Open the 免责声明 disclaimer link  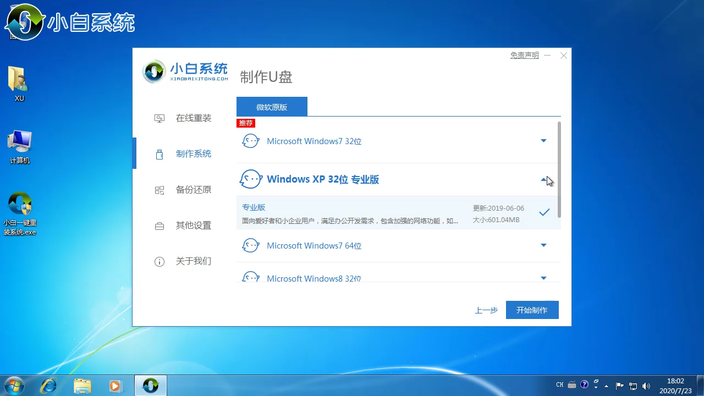pos(524,56)
